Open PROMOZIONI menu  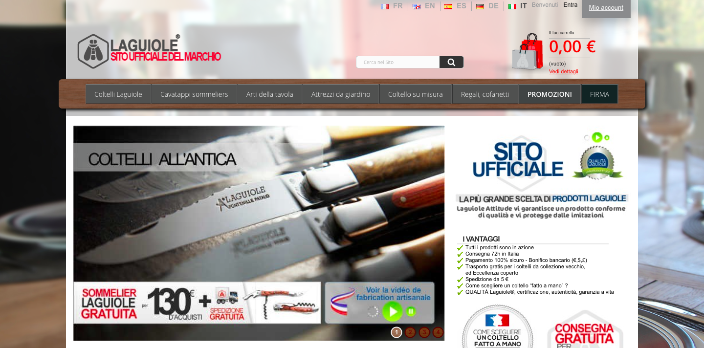pyautogui.click(x=550, y=94)
